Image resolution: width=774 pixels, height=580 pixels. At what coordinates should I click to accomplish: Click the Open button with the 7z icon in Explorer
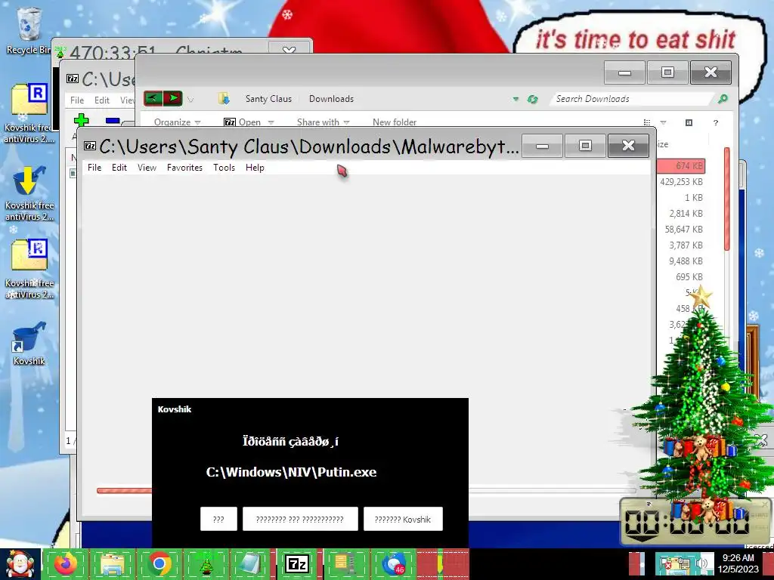(x=243, y=122)
